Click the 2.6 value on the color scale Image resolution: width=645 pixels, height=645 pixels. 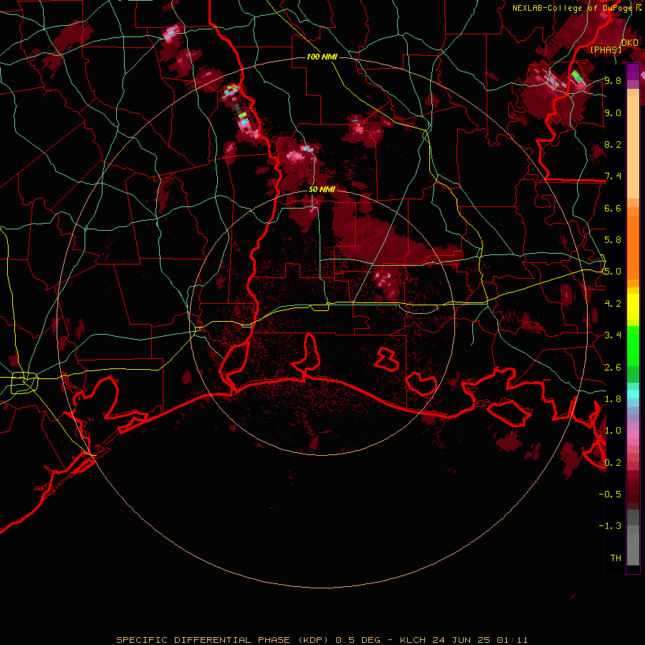(x=613, y=367)
